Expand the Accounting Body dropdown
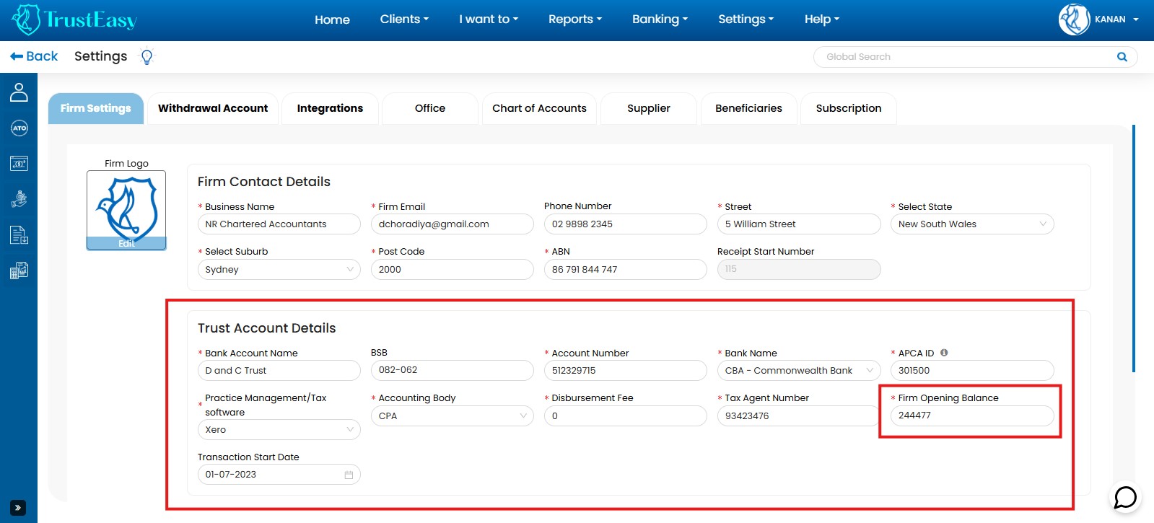 [452, 416]
